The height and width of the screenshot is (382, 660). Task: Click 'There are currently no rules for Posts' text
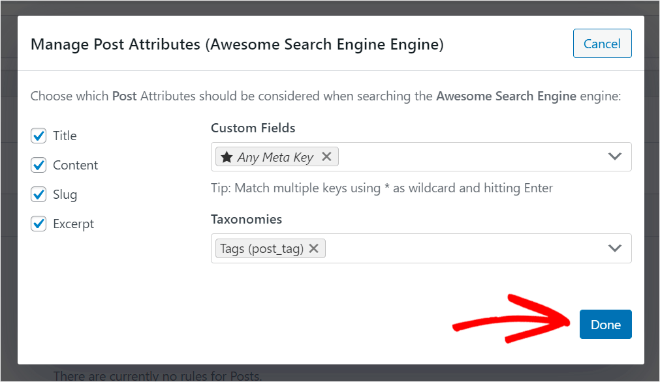point(157,375)
